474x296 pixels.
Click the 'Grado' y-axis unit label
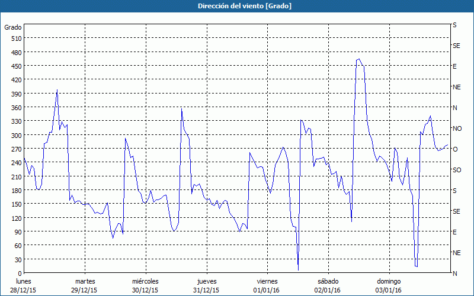click(13, 27)
